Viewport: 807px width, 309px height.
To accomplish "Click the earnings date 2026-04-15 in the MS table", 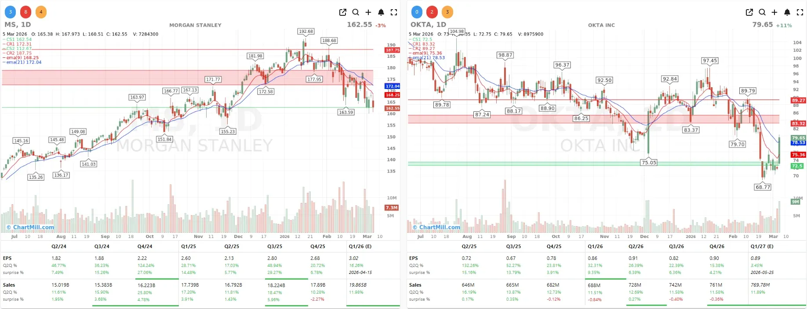I will point(360,272).
